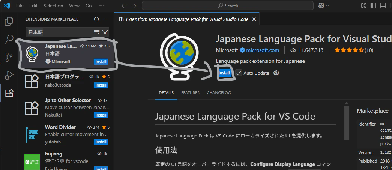
Task: Open the Edit menu
Action: (33, 6)
